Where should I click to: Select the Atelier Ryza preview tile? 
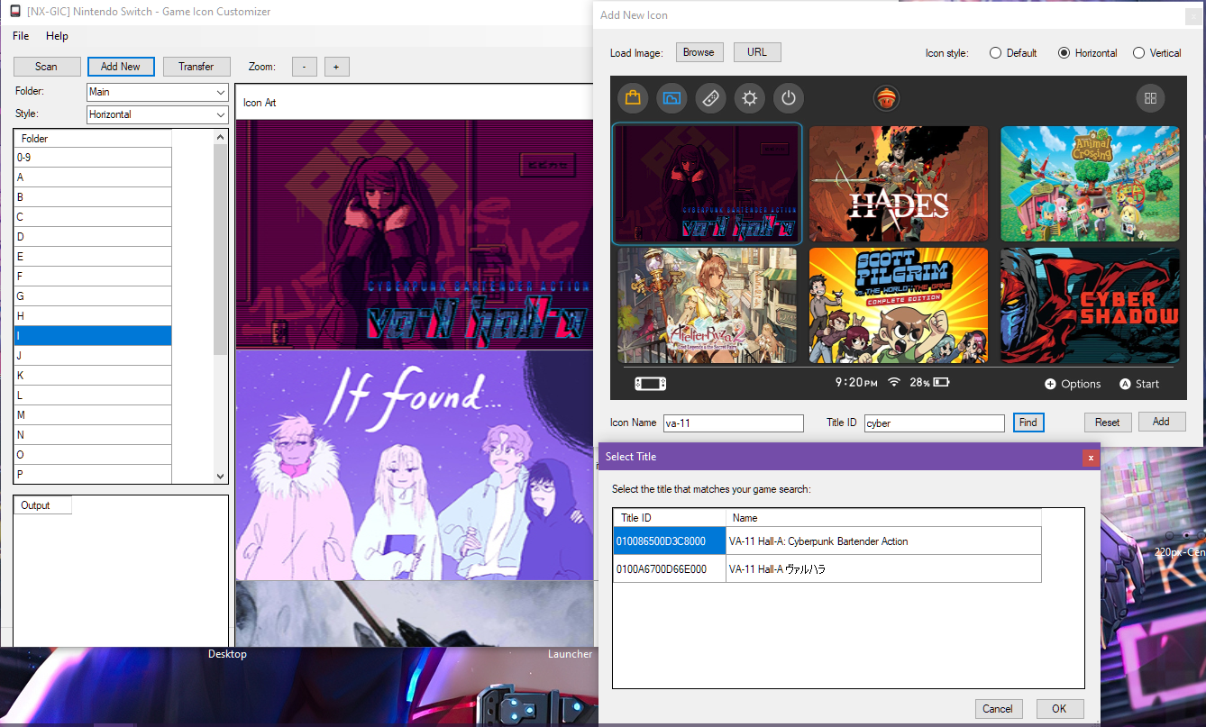(x=707, y=305)
